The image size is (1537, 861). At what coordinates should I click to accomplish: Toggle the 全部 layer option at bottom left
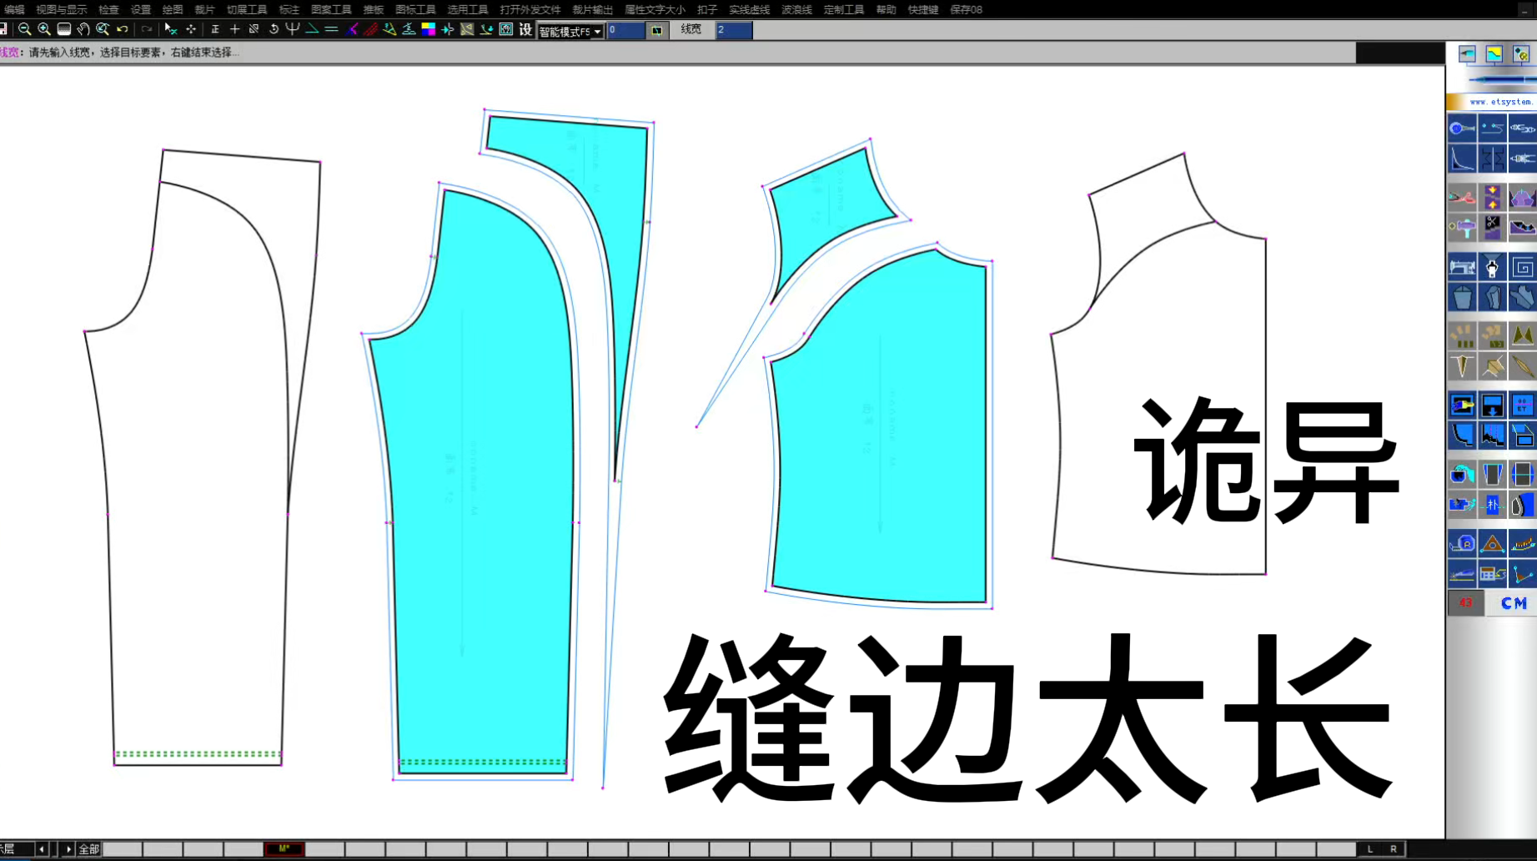88,848
